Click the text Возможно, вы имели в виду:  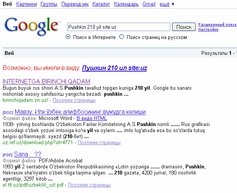41,68
